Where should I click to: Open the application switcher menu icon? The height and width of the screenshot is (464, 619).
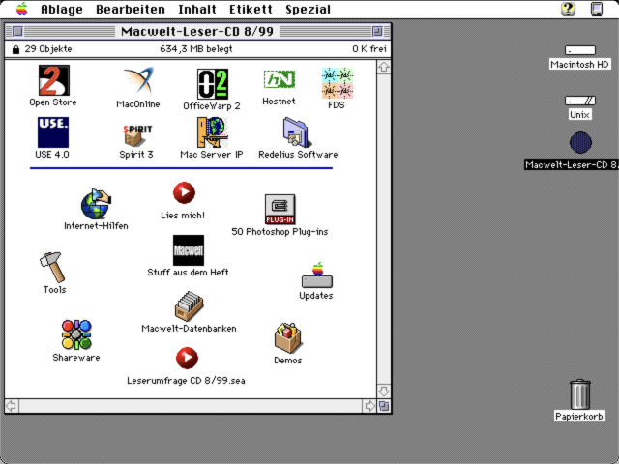coord(597,9)
